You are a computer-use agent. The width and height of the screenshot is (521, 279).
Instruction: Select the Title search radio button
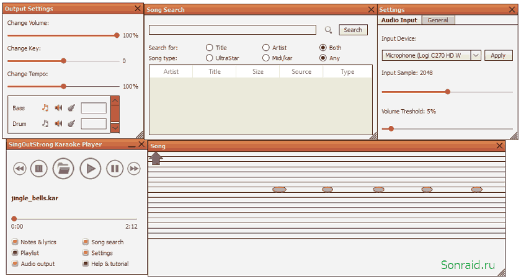pos(210,48)
